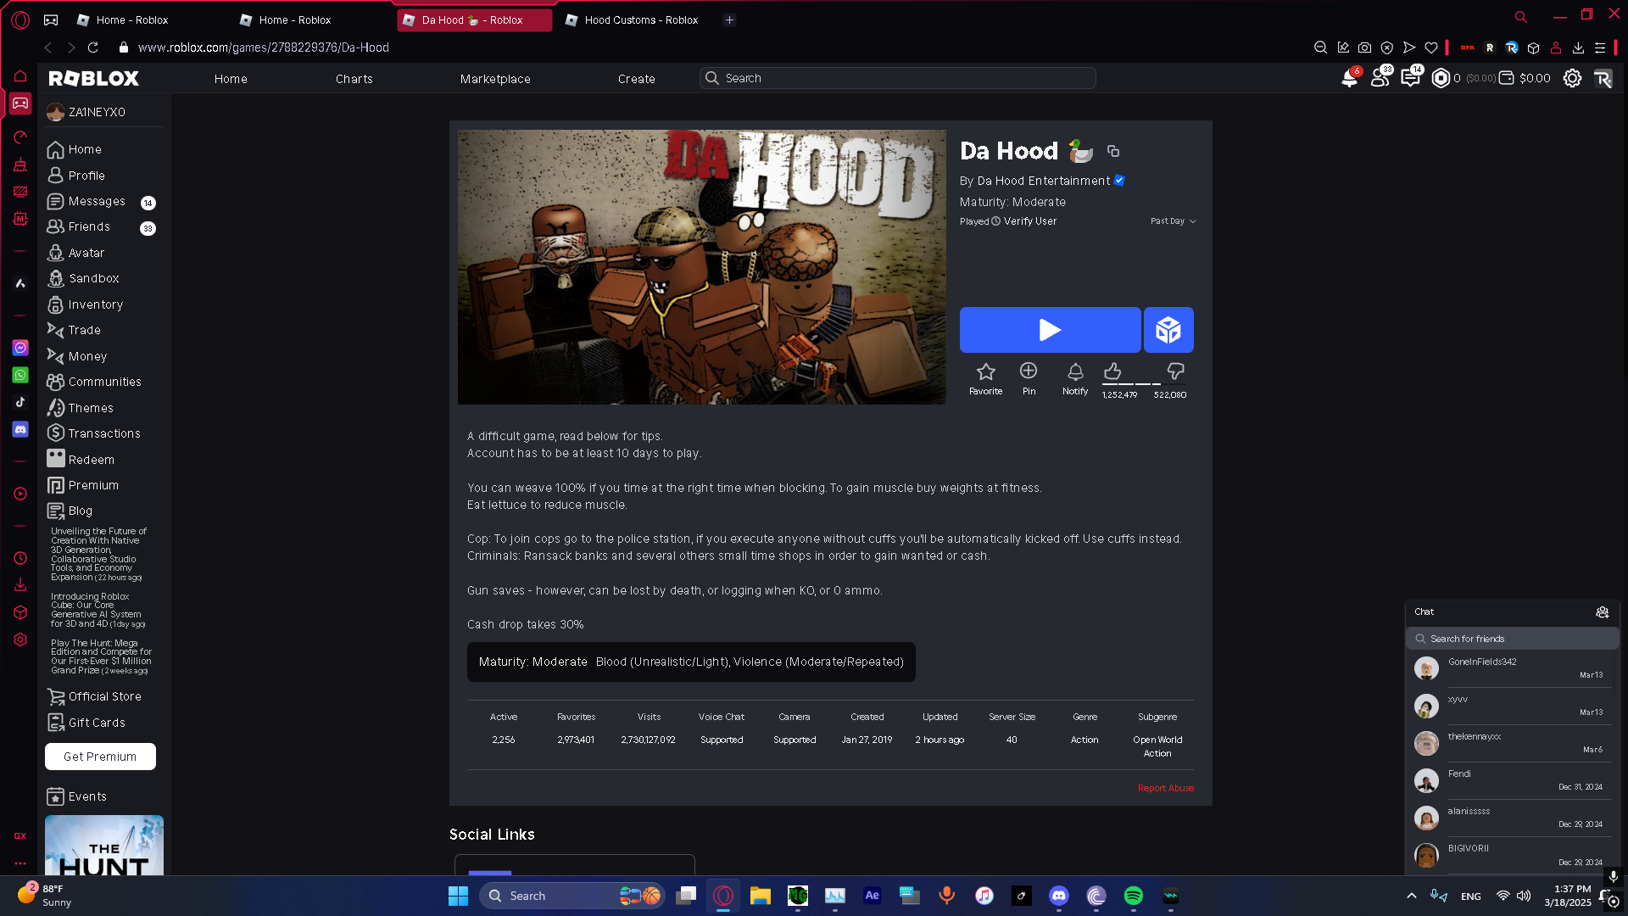
Task: Open the Chat panel settings icon
Action: pyautogui.click(x=1602, y=612)
